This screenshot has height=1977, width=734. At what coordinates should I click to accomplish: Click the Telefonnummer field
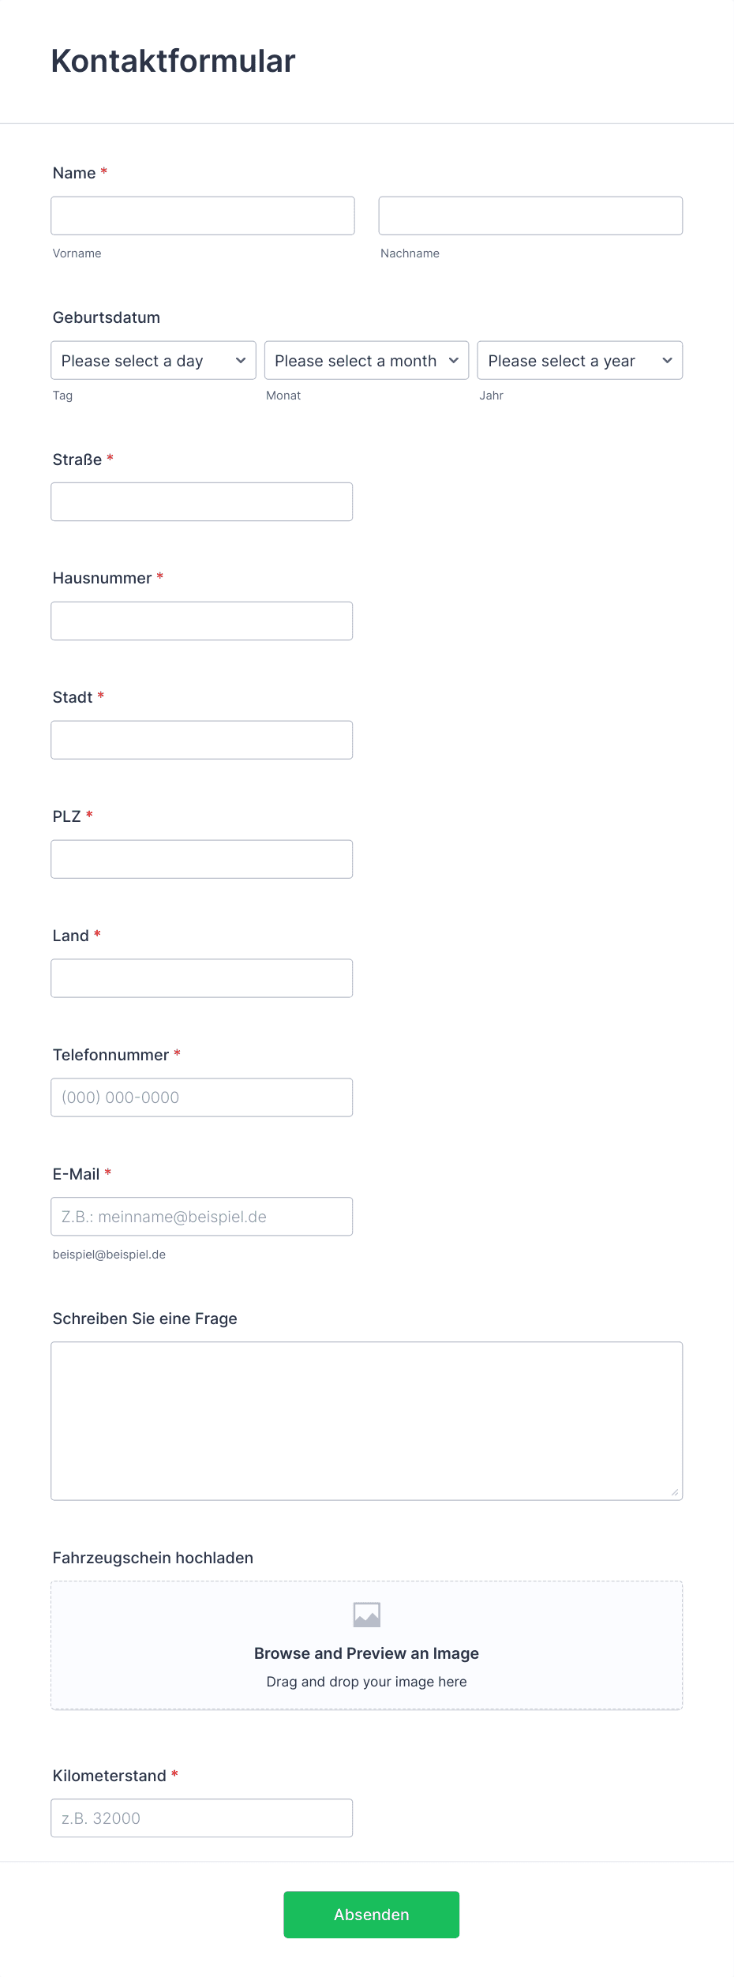(x=202, y=1097)
